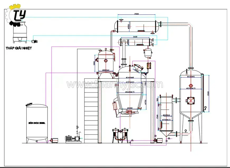Select the cooling tower symbol
Viewport: 230px width, 168px height.
20,35
